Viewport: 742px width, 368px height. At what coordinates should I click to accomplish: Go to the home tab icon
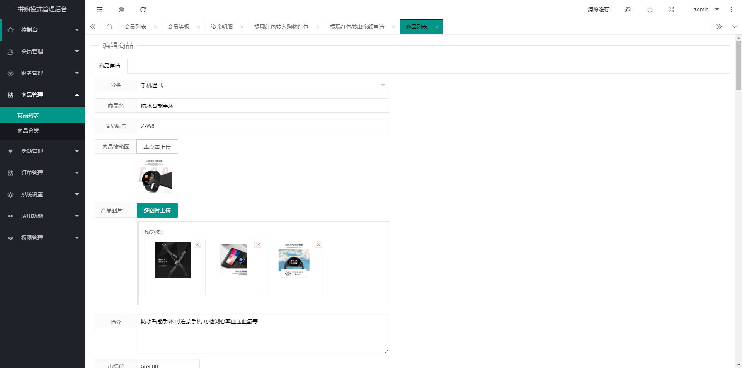click(x=109, y=27)
